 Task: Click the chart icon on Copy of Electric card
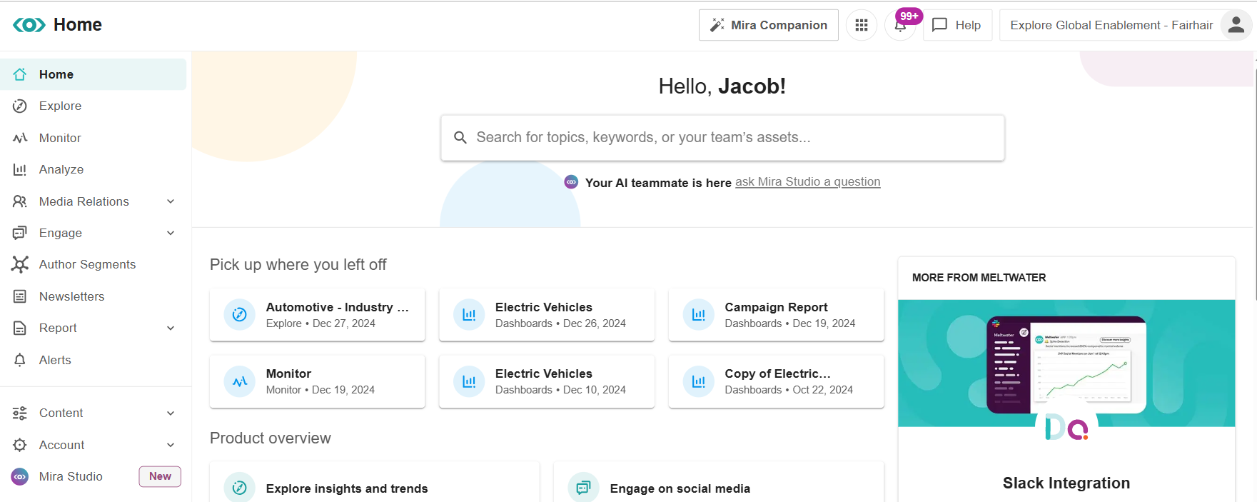pyautogui.click(x=699, y=381)
